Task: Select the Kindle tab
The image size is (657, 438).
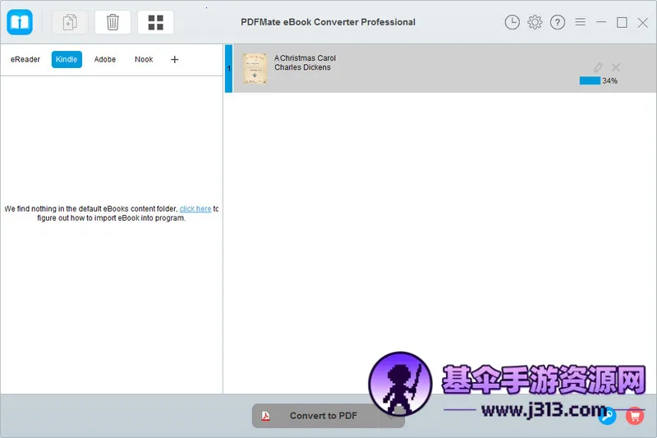Action: coord(67,59)
